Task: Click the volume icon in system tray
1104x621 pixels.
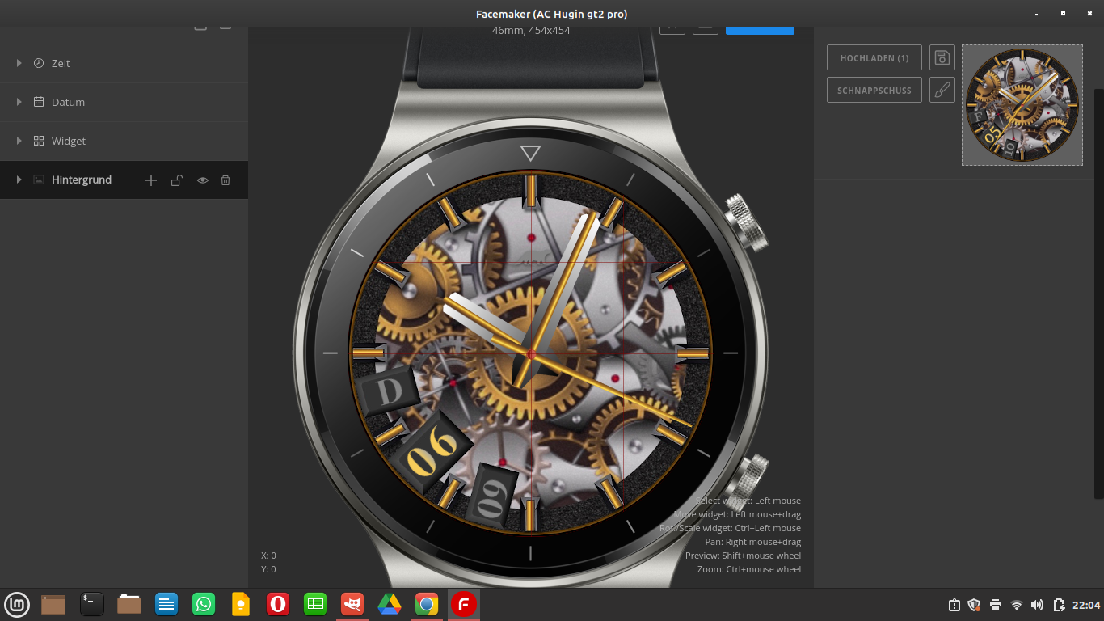Action: [1037, 605]
